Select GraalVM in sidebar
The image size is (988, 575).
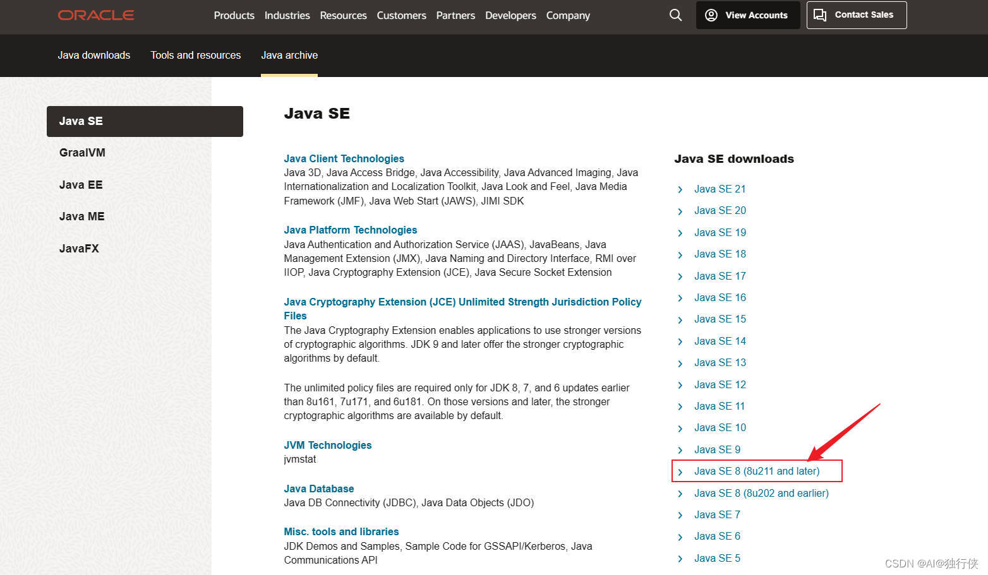[82, 153]
